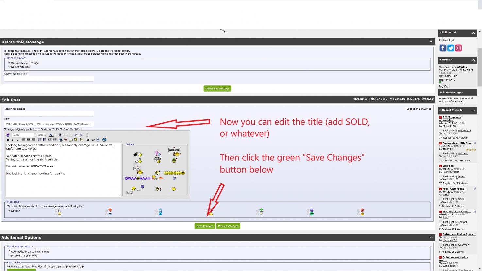Insert ordered list in post editor
Screen dimensions: 482x271
(x=40, y=140)
